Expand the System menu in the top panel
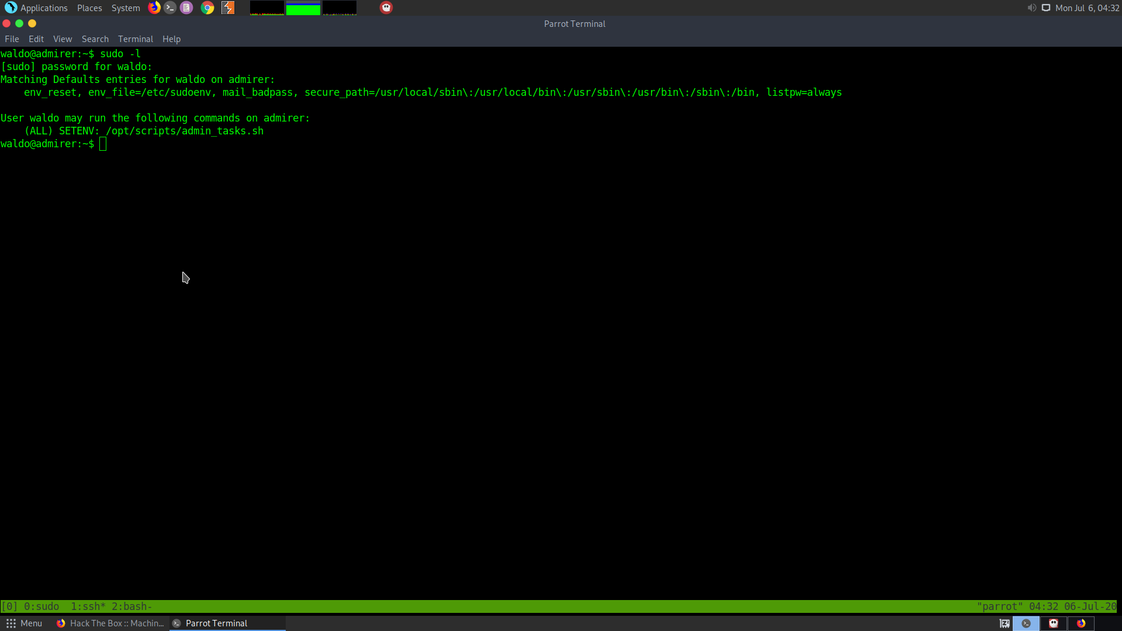 pyautogui.click(x=126, y=8)
